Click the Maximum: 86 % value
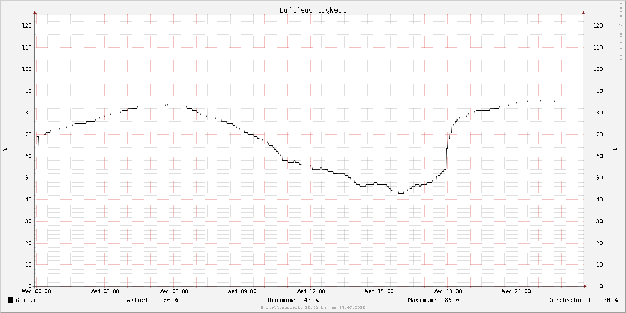Viewport: 626px width, 313px height. 434,300
